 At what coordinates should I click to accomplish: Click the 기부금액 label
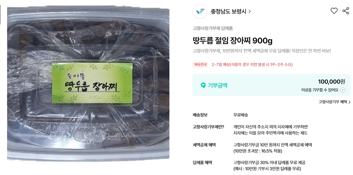point(217,86)
